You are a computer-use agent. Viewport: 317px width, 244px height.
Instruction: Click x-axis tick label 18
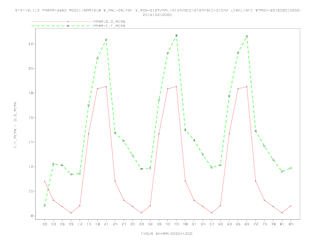click(97, 224)
